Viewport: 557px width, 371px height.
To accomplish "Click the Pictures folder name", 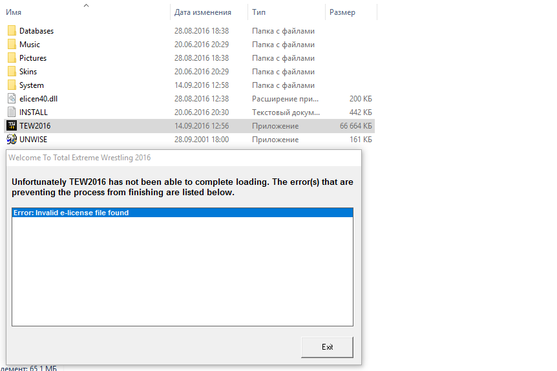I will pos(33,58).
